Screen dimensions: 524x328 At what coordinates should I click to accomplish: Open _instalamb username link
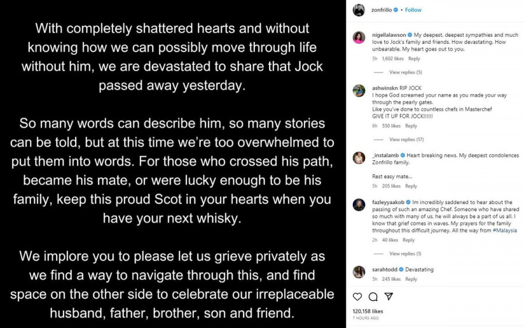coord(387,156)
